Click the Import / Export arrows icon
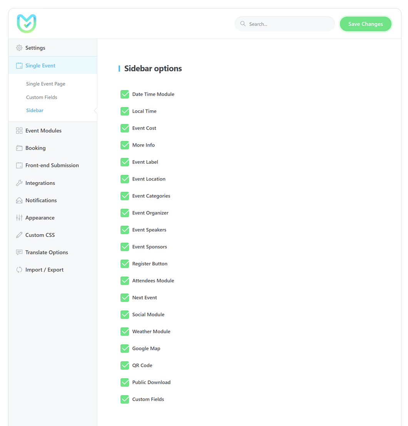This screenshot has width=408, height=426. tap(19, 270)
